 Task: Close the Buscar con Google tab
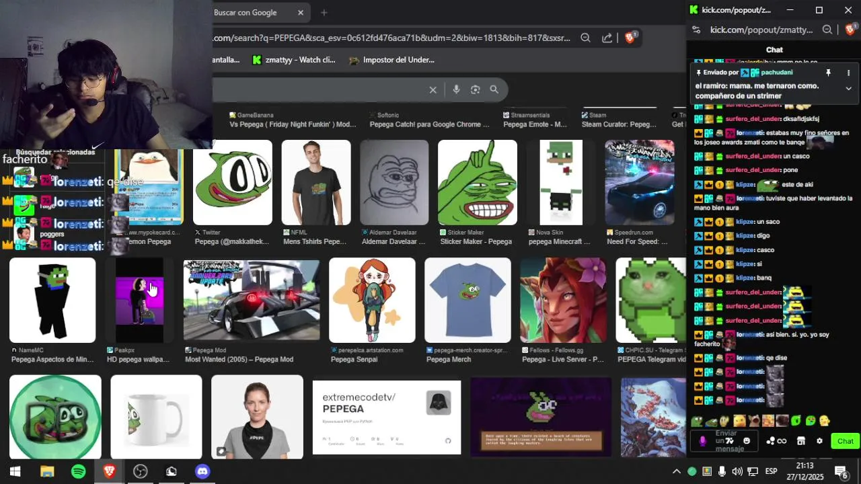[301, 13]
